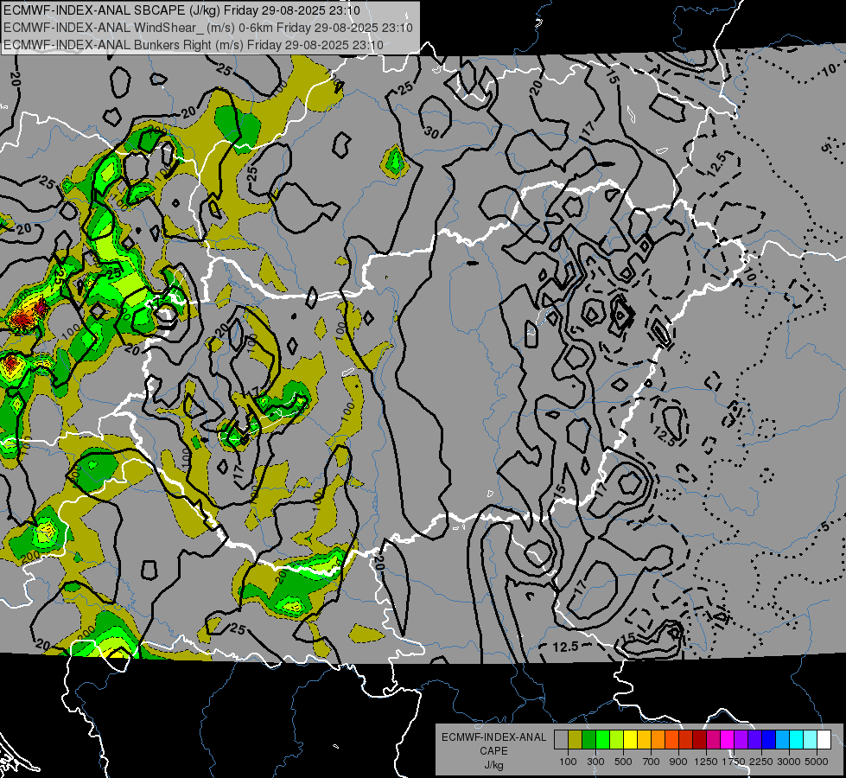Click the bright green legend swatch
Screen dimensions: 846x778
click(602, 740)
